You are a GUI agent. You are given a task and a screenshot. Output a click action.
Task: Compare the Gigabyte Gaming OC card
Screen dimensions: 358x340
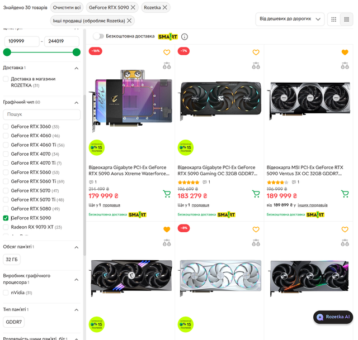pyautogui.click(x=256, y=66)
